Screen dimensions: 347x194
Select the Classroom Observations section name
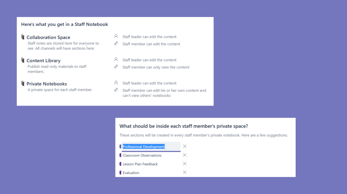pos(142,155)
